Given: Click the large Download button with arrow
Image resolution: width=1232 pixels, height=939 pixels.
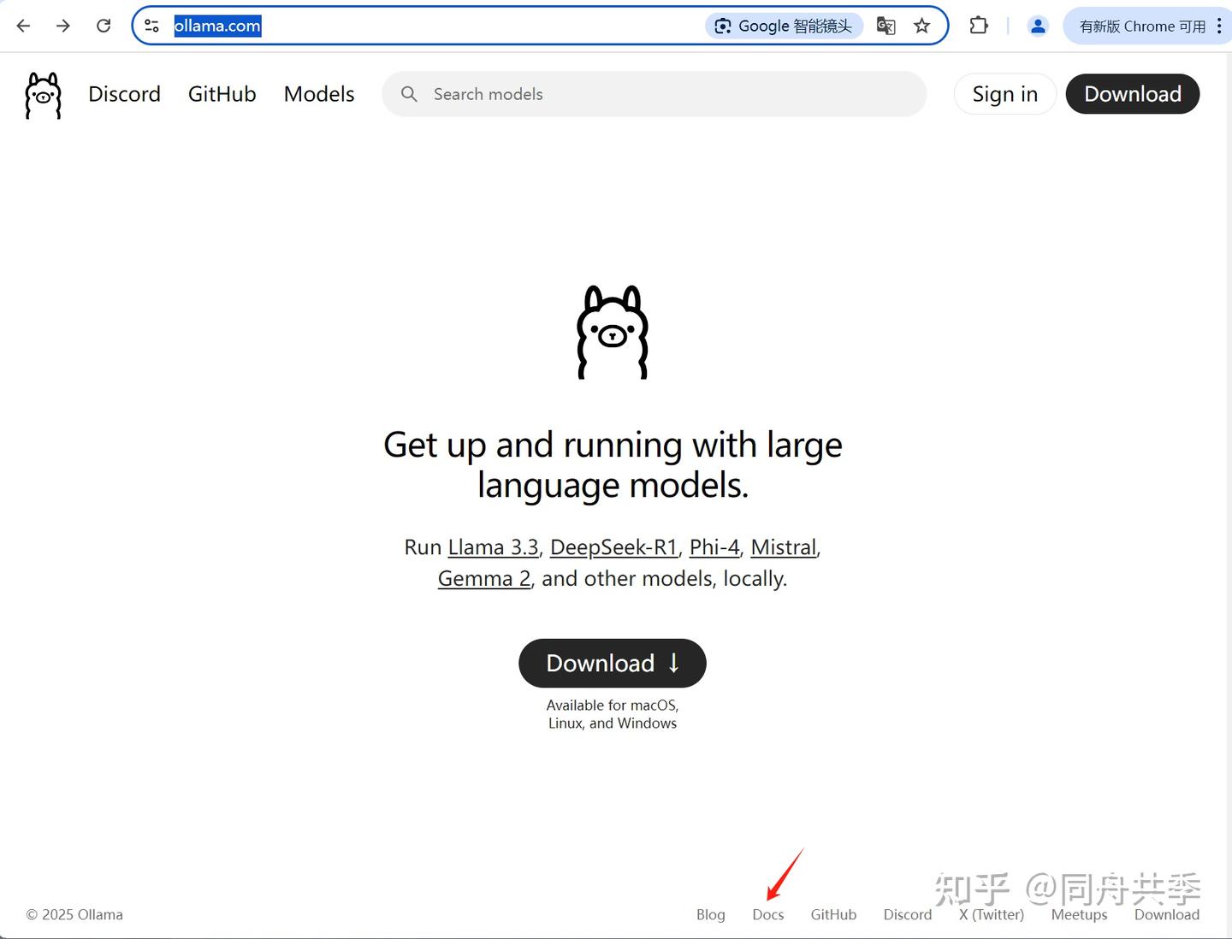Looking at the screenshot, I should (x=613, y=663).
